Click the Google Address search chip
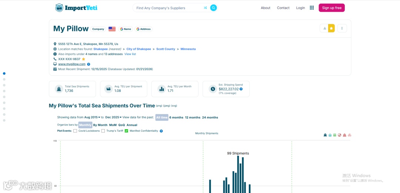This screenshot has height=193, width=400. (143, 29)
